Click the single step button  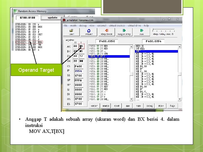[x=124, y=32]
